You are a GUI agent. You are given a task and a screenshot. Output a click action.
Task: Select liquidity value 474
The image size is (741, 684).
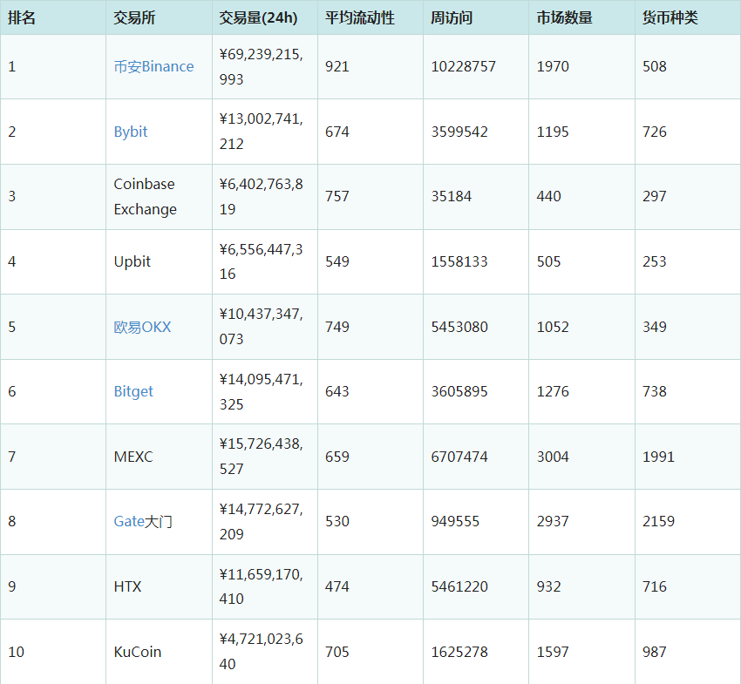(337, 586)
